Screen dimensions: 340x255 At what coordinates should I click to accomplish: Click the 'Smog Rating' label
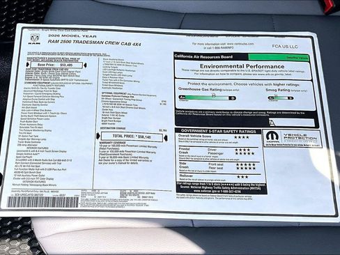click(x=278, y=90)
